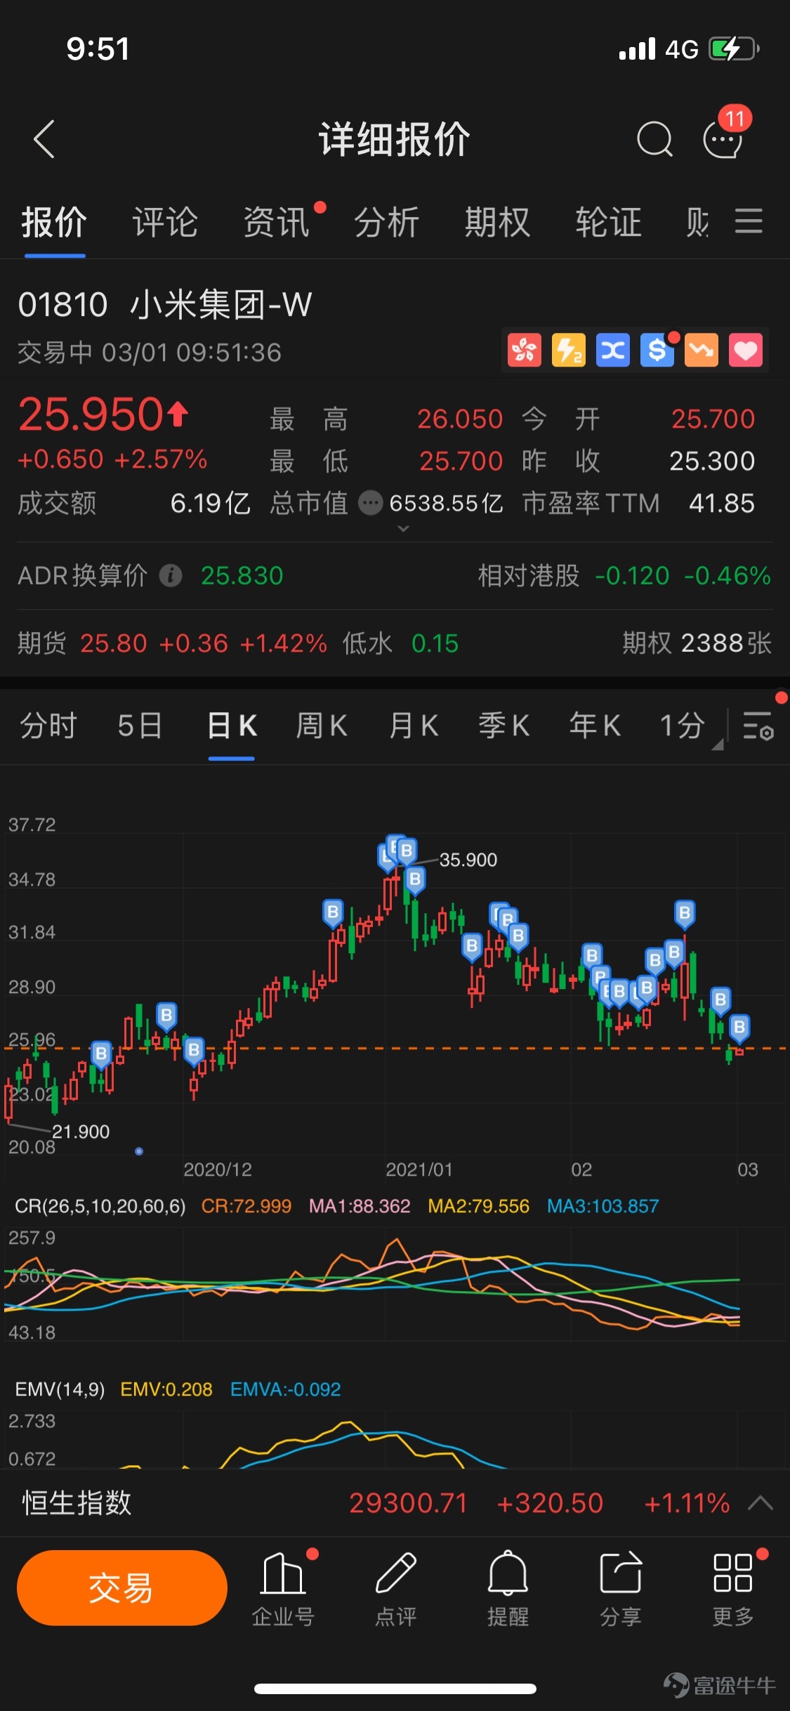Select the 周K chart tab
790x1711 pixels.
pyautogui.click(x=322, y=726)
